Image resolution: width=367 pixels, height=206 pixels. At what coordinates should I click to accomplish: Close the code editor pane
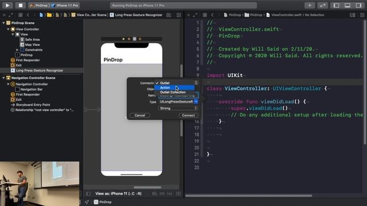tap(189, 15)
